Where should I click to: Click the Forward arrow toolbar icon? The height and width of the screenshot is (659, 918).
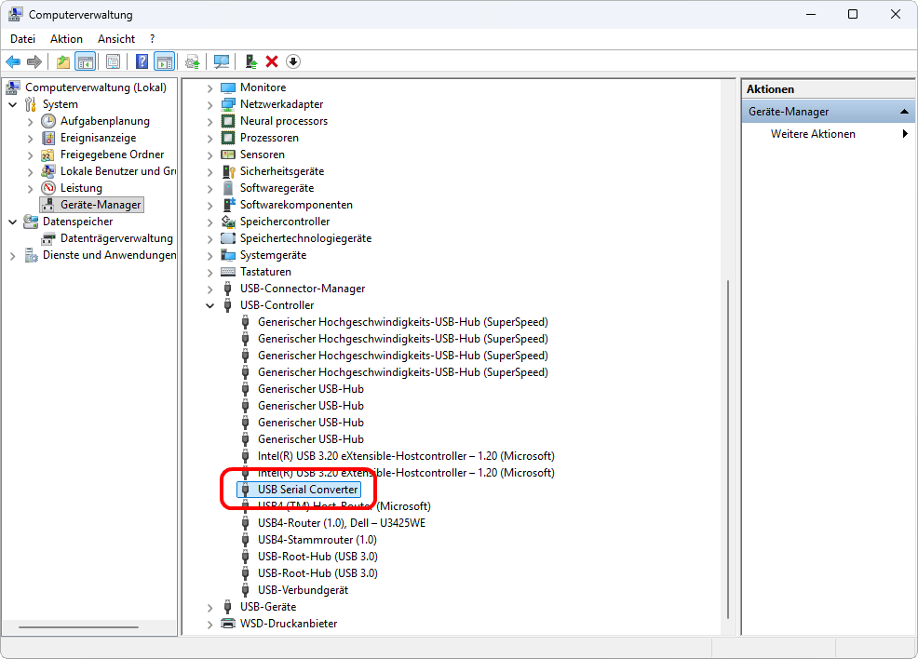point(34,61)
